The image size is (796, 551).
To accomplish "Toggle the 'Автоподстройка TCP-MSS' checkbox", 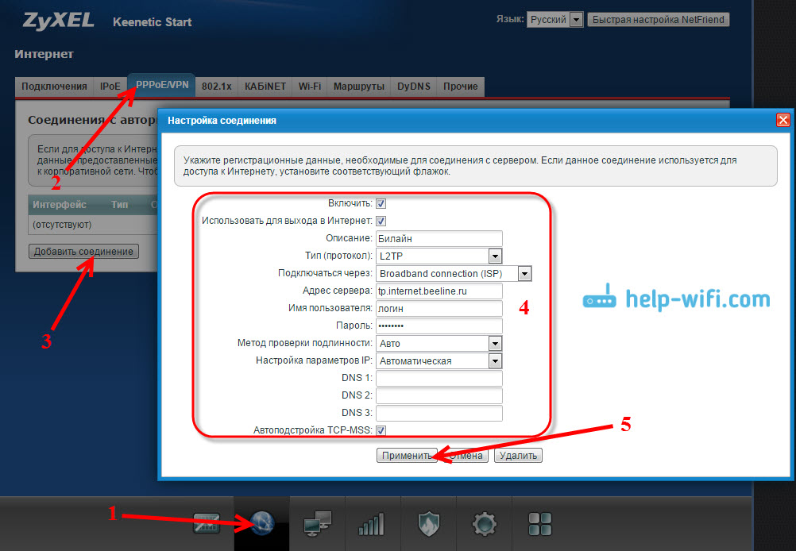I will [381, 430].
